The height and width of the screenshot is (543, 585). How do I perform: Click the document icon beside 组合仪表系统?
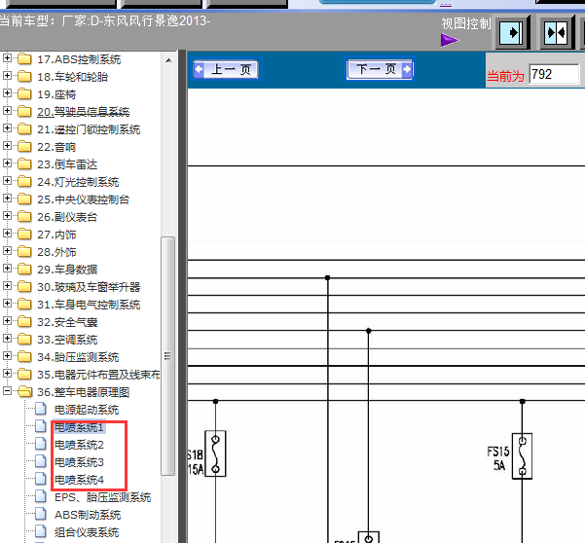coord(40,531)
